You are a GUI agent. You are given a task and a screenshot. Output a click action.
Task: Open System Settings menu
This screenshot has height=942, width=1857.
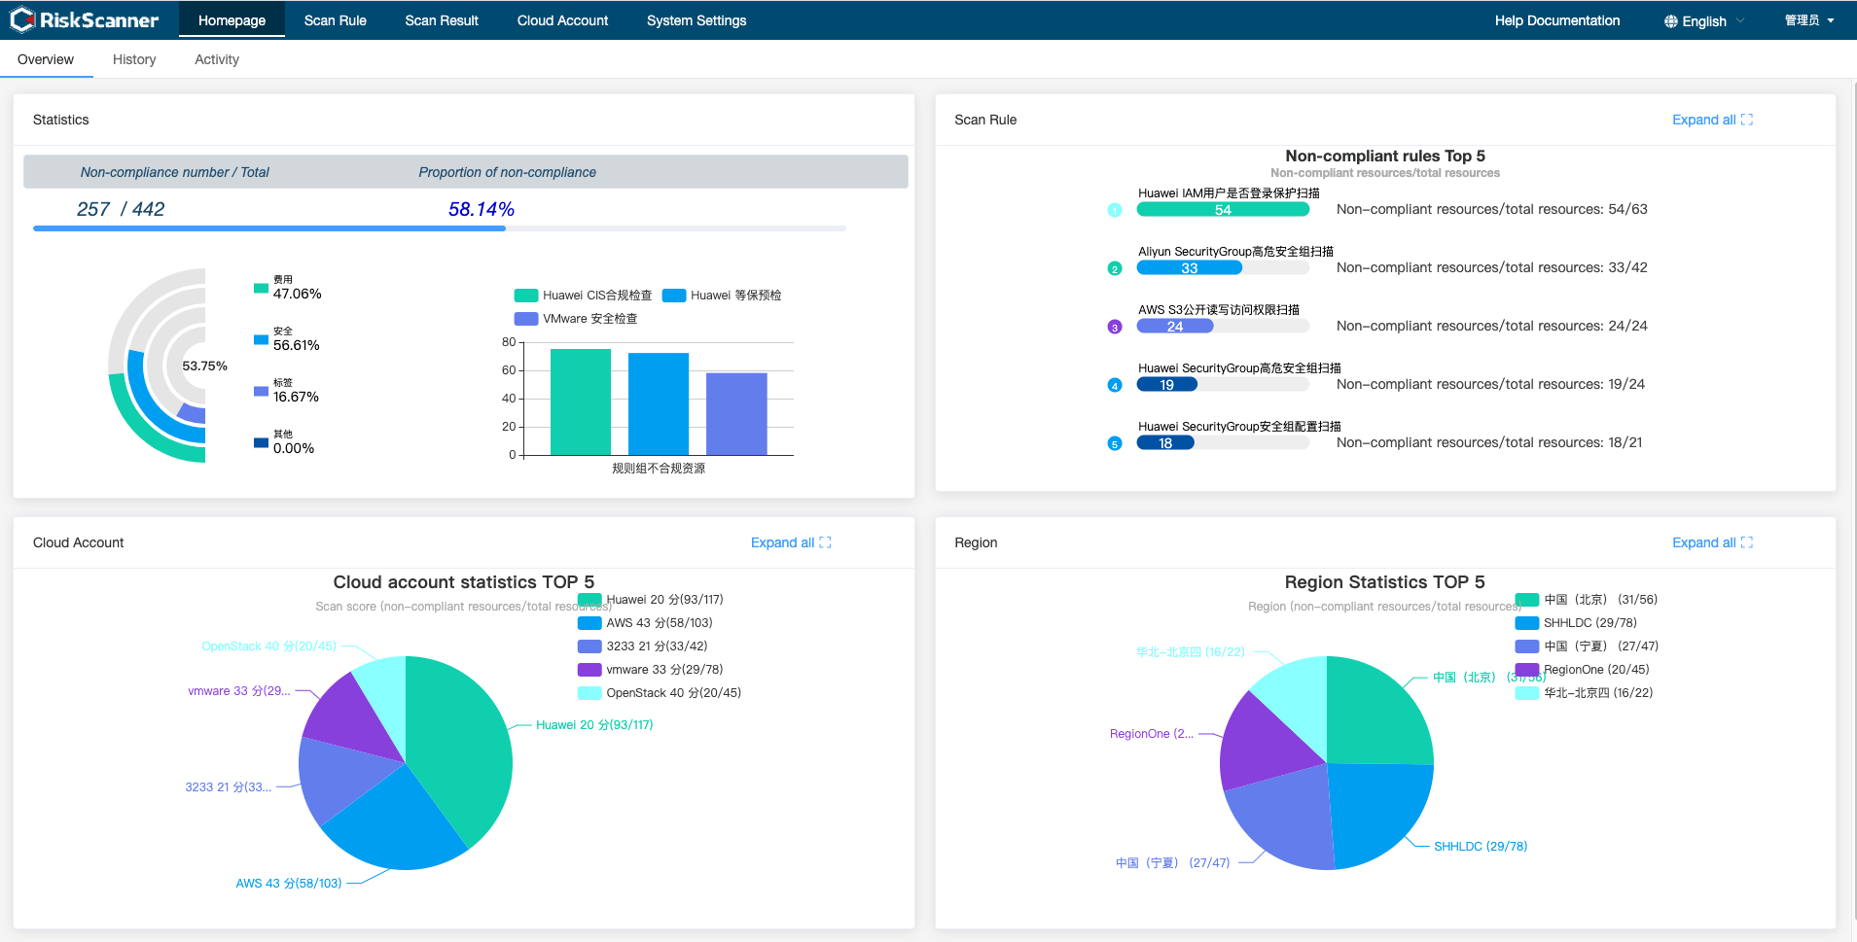click(x=696, y=20)
